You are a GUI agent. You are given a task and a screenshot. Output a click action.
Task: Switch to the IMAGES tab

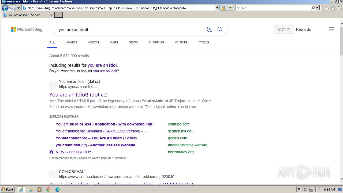click(71, 42)
